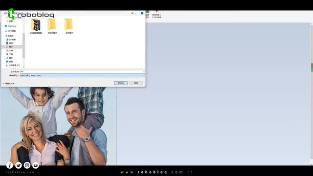The height and width of the screenshot is (176, 313).
Task: Click the navigation pane scroll-down arrow
Action: pyautogui.click(x=23, y=67)
